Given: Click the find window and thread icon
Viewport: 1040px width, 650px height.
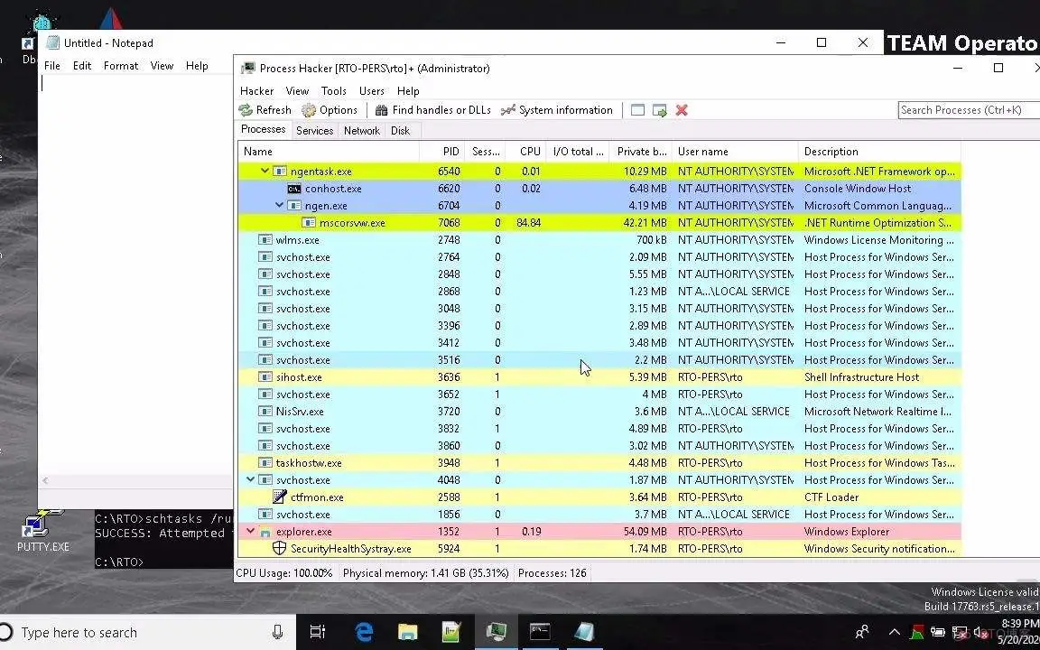Looking at the screenshot, I should (x=659, y=110).
